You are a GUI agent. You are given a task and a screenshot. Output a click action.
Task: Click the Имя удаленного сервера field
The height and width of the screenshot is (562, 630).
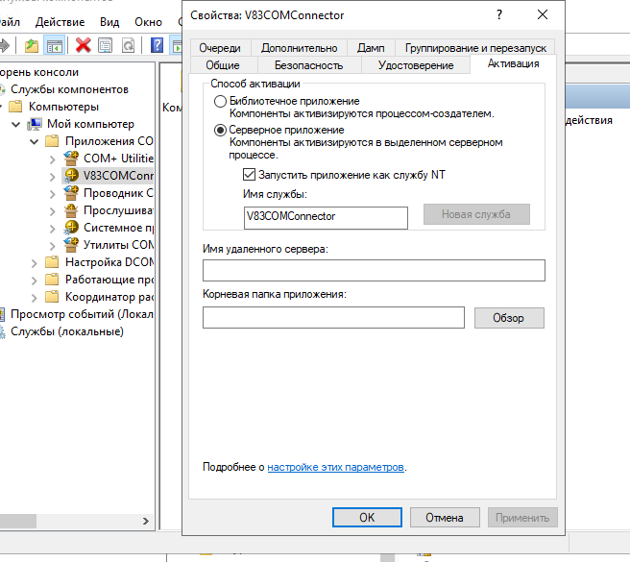coord(374,270)
